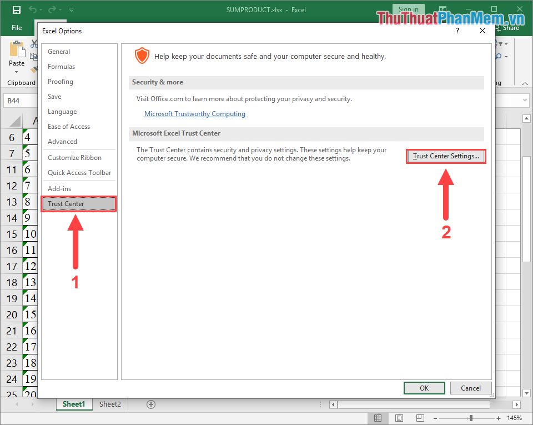This screenshot has height=425, width=533.
Task: Select Quick Access Toolbar in the options list
Action: click(79, 173)
